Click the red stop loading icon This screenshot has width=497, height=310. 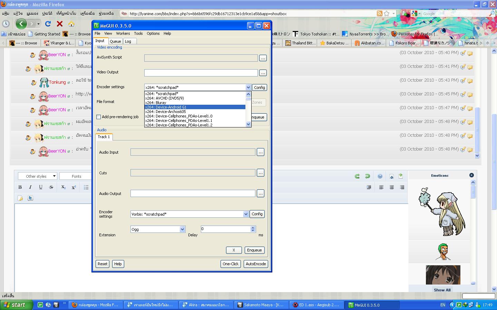point(60,24)
